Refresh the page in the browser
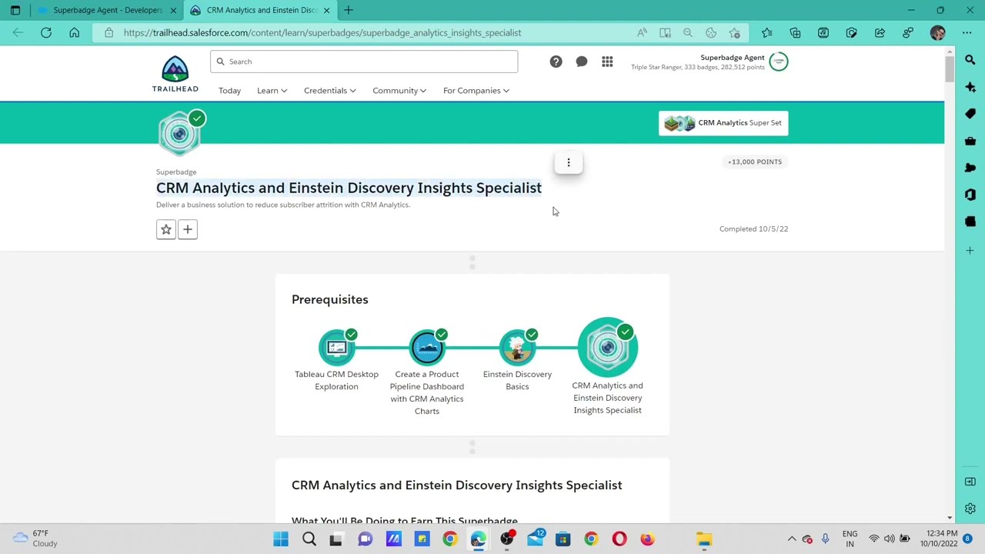Image resolution: width=985 pixels, height=554 pixels. click(x=46, y=32)
